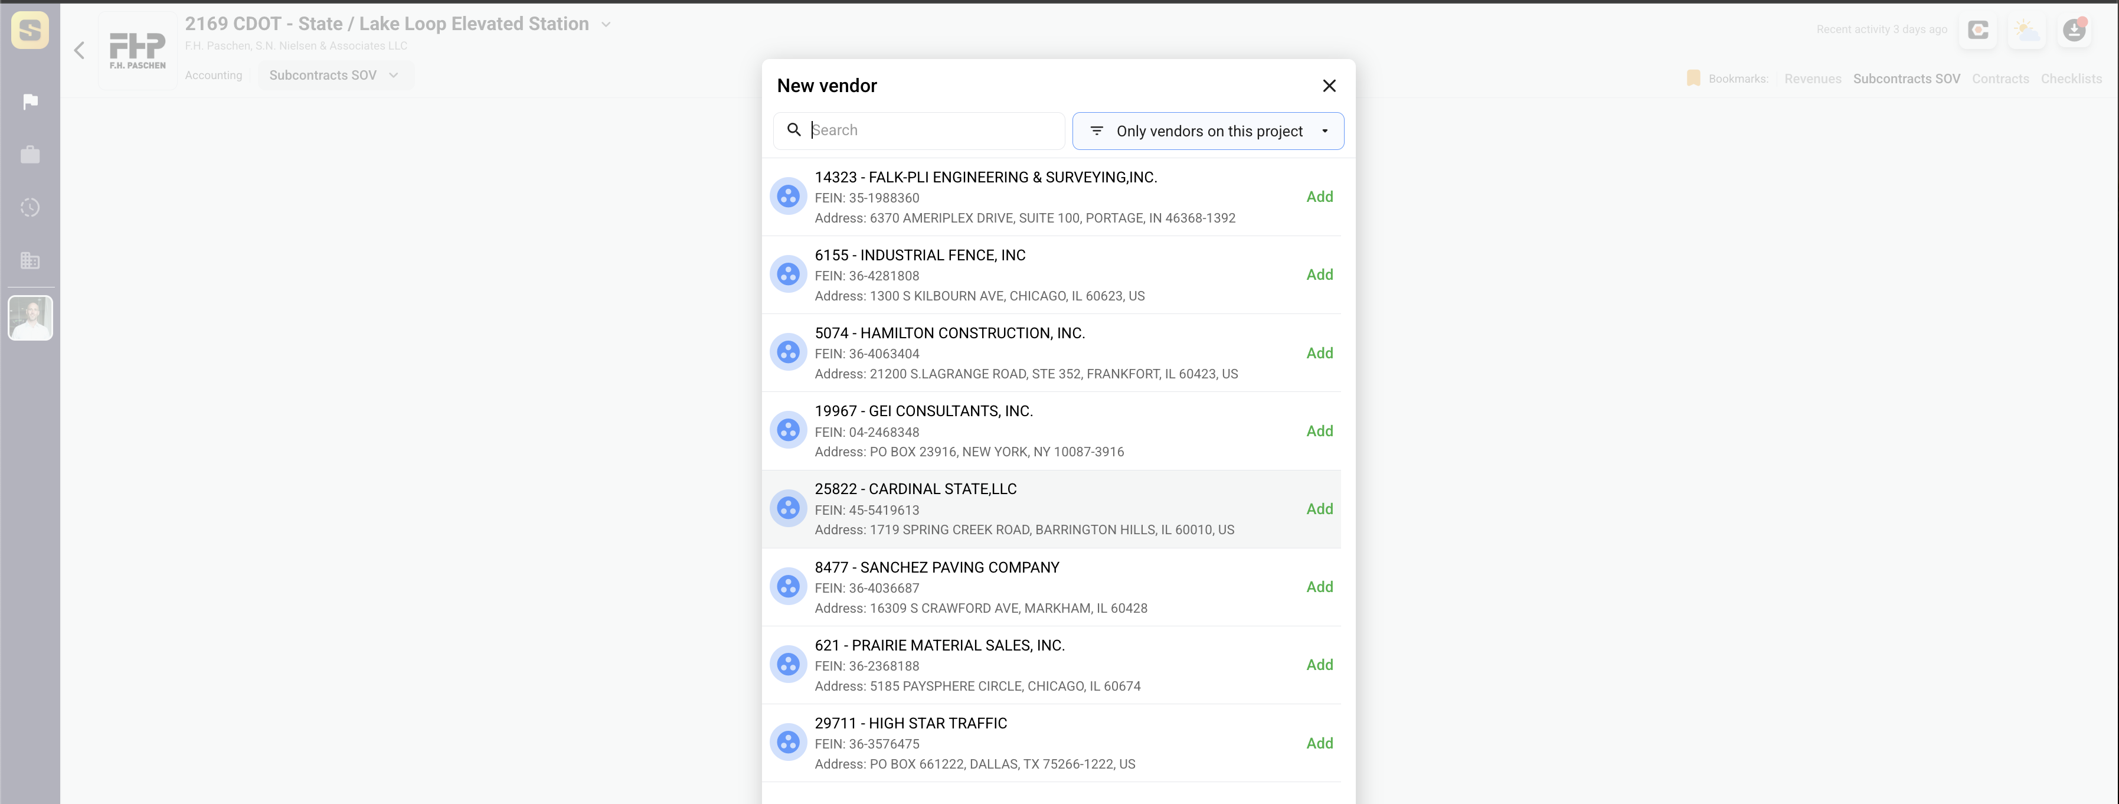
Task: Click HIGH STAR TRAFFIC vendor avatar icon
Action: 788,742
